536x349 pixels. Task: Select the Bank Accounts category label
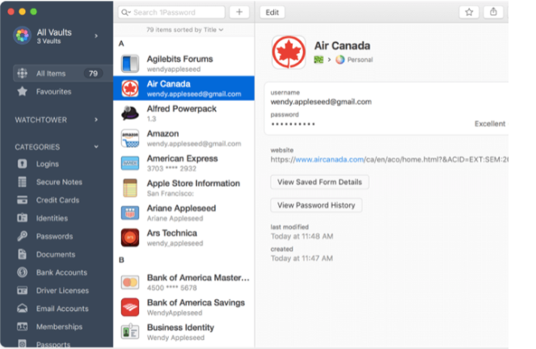(x=61, y=272)
